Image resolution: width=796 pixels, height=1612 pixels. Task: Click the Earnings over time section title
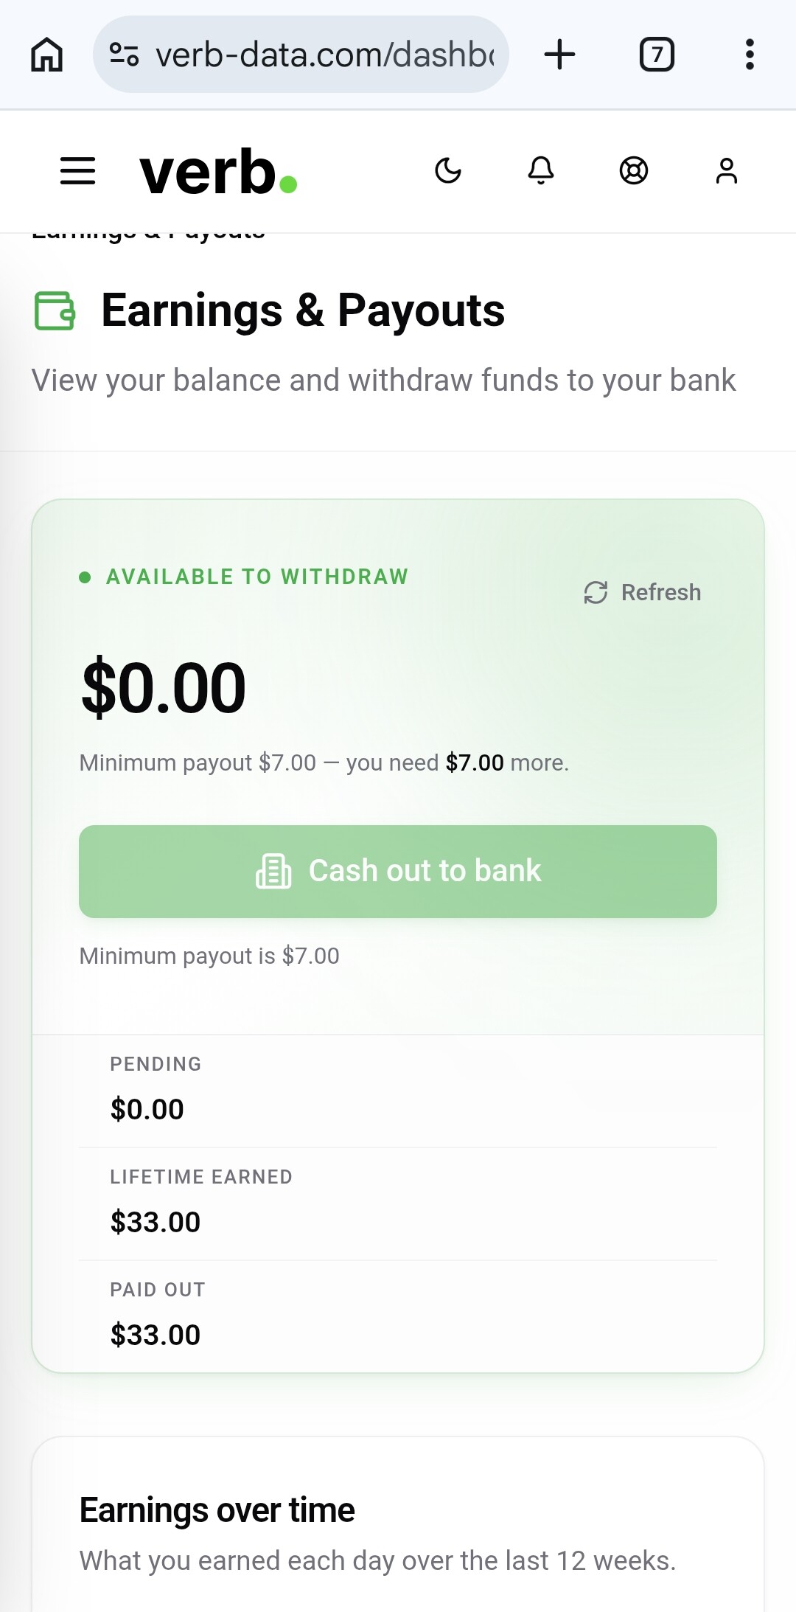(x=217, y=1510)
